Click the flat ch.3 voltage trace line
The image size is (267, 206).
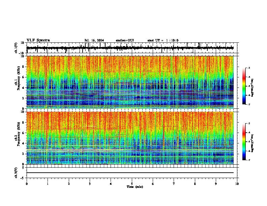(x=130, y=173)
